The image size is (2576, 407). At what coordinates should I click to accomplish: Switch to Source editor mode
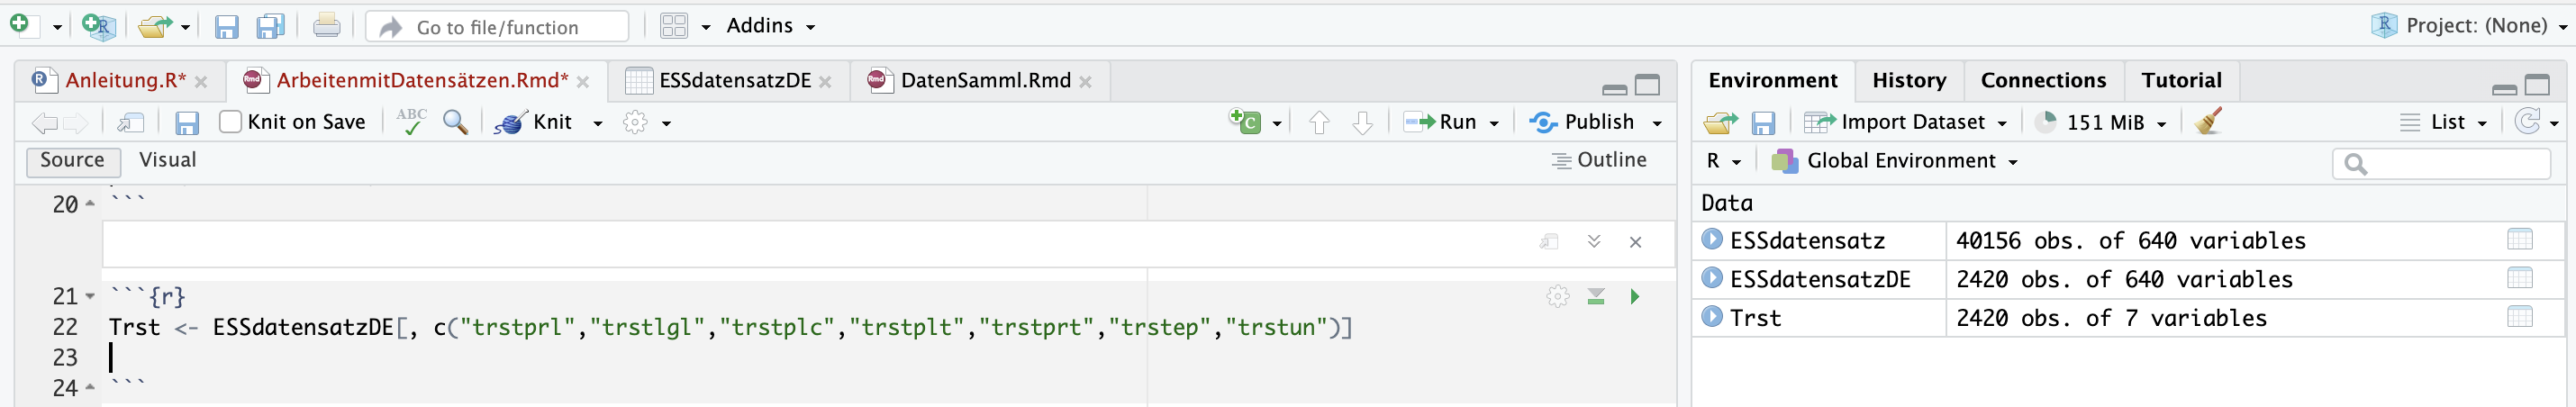coord(72,160)
